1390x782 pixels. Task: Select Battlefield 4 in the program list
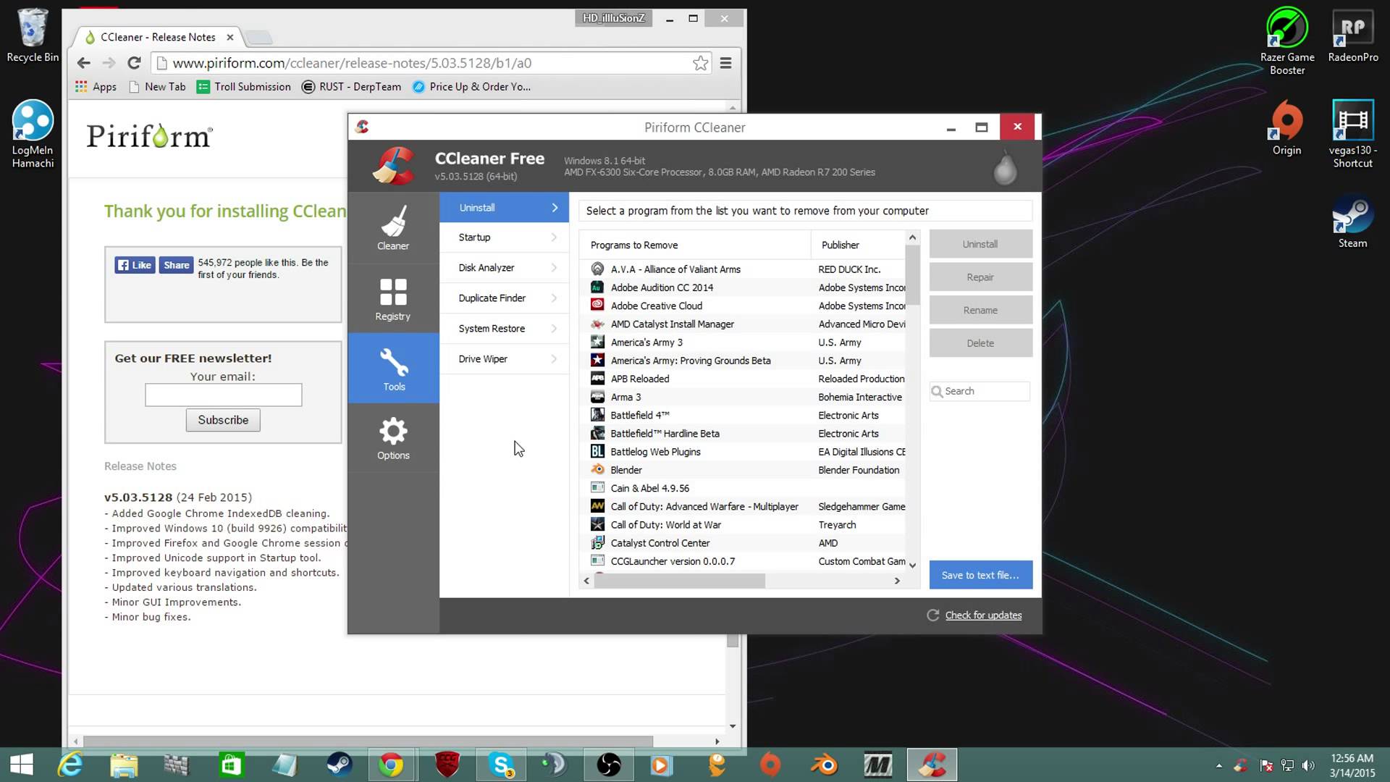[x=742, y=415]
